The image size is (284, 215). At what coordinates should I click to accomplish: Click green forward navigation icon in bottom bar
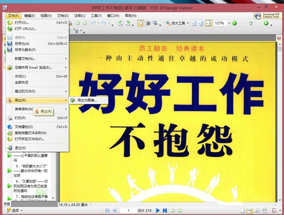pos(180,210)
